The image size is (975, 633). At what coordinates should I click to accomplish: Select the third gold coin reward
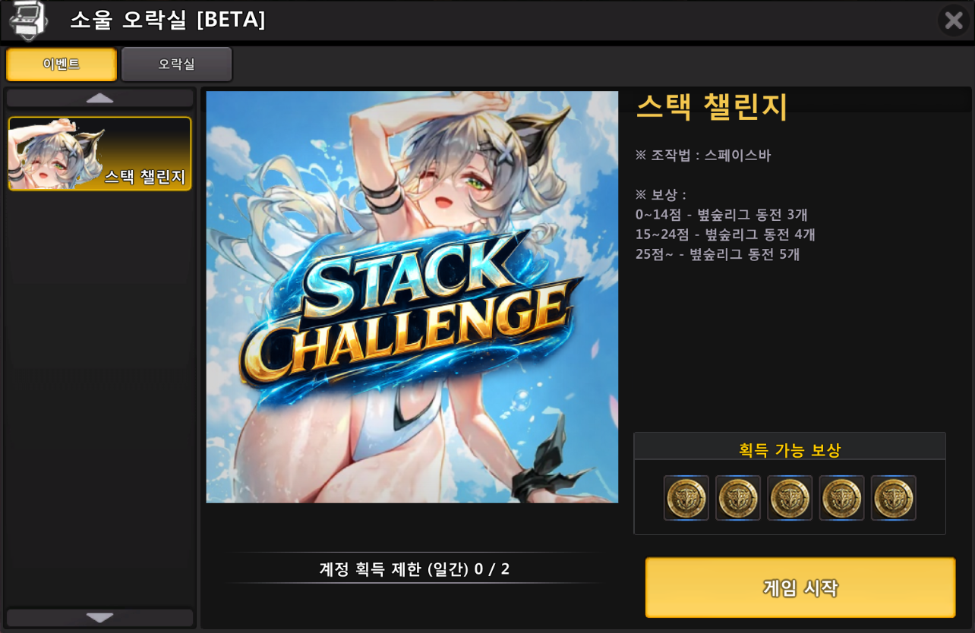tap(790, 498)
